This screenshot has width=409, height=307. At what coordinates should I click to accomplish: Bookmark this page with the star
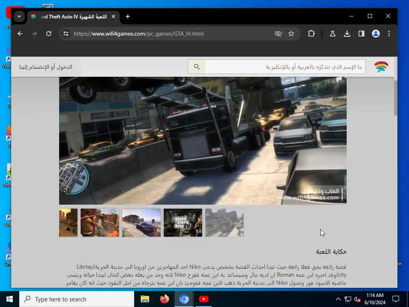click(291, 34)
